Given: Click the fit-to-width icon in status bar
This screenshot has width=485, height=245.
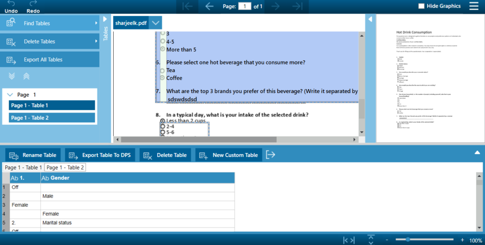Looking at the screenshot, I should pos(349,240).
